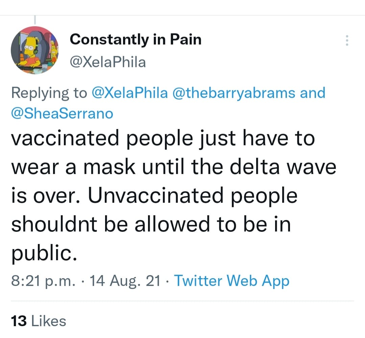Open the @SheaSerrano profile mention

[x=62, y=113]
